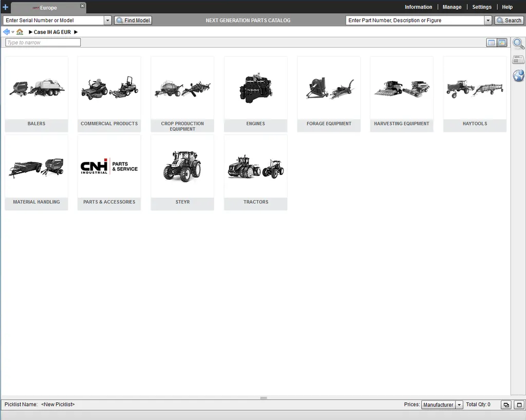The image size is (526, 420).
Task: Click the restore picklist panel icon
Action: (x=506, y=405)
